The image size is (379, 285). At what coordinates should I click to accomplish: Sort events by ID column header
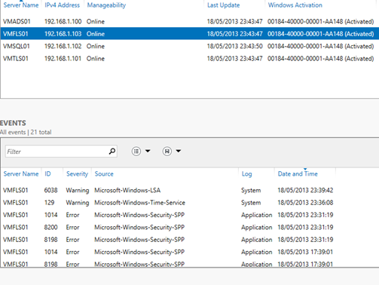point(47,173)
